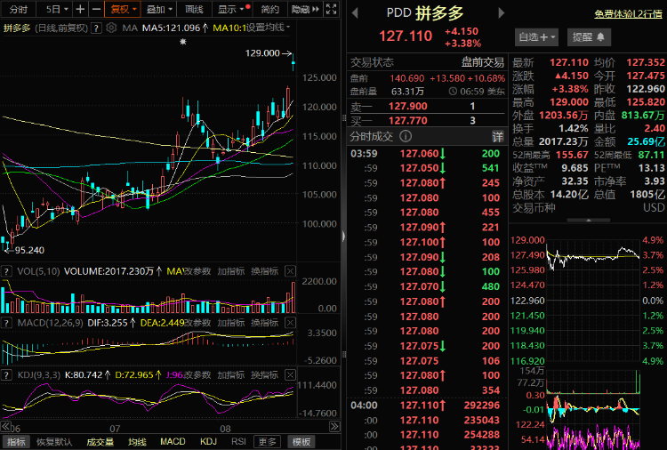667x450 pixels.
Task: Click buy-one price 127.770
Action: coord(408,121)
